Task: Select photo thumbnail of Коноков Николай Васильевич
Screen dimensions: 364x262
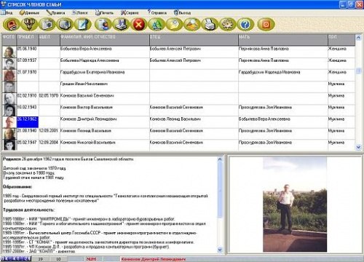Action: (9, 146)
